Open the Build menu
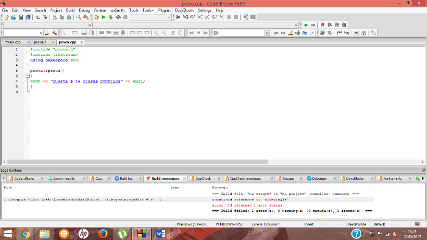427x240 pixels. [x=70, y=10]
